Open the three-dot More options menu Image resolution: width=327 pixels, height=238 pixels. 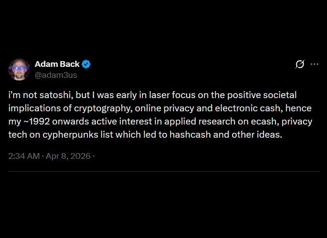coord(314,64)
